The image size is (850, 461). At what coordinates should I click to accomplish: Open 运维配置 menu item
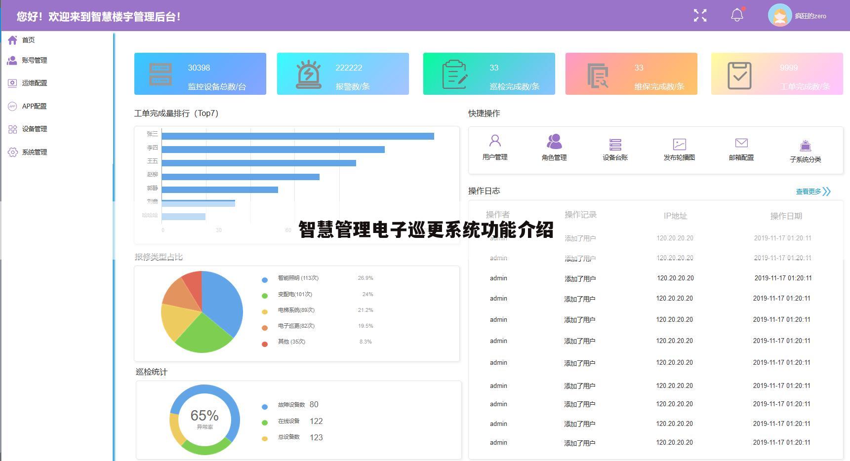pyautogui.click(x=35, y=83)
